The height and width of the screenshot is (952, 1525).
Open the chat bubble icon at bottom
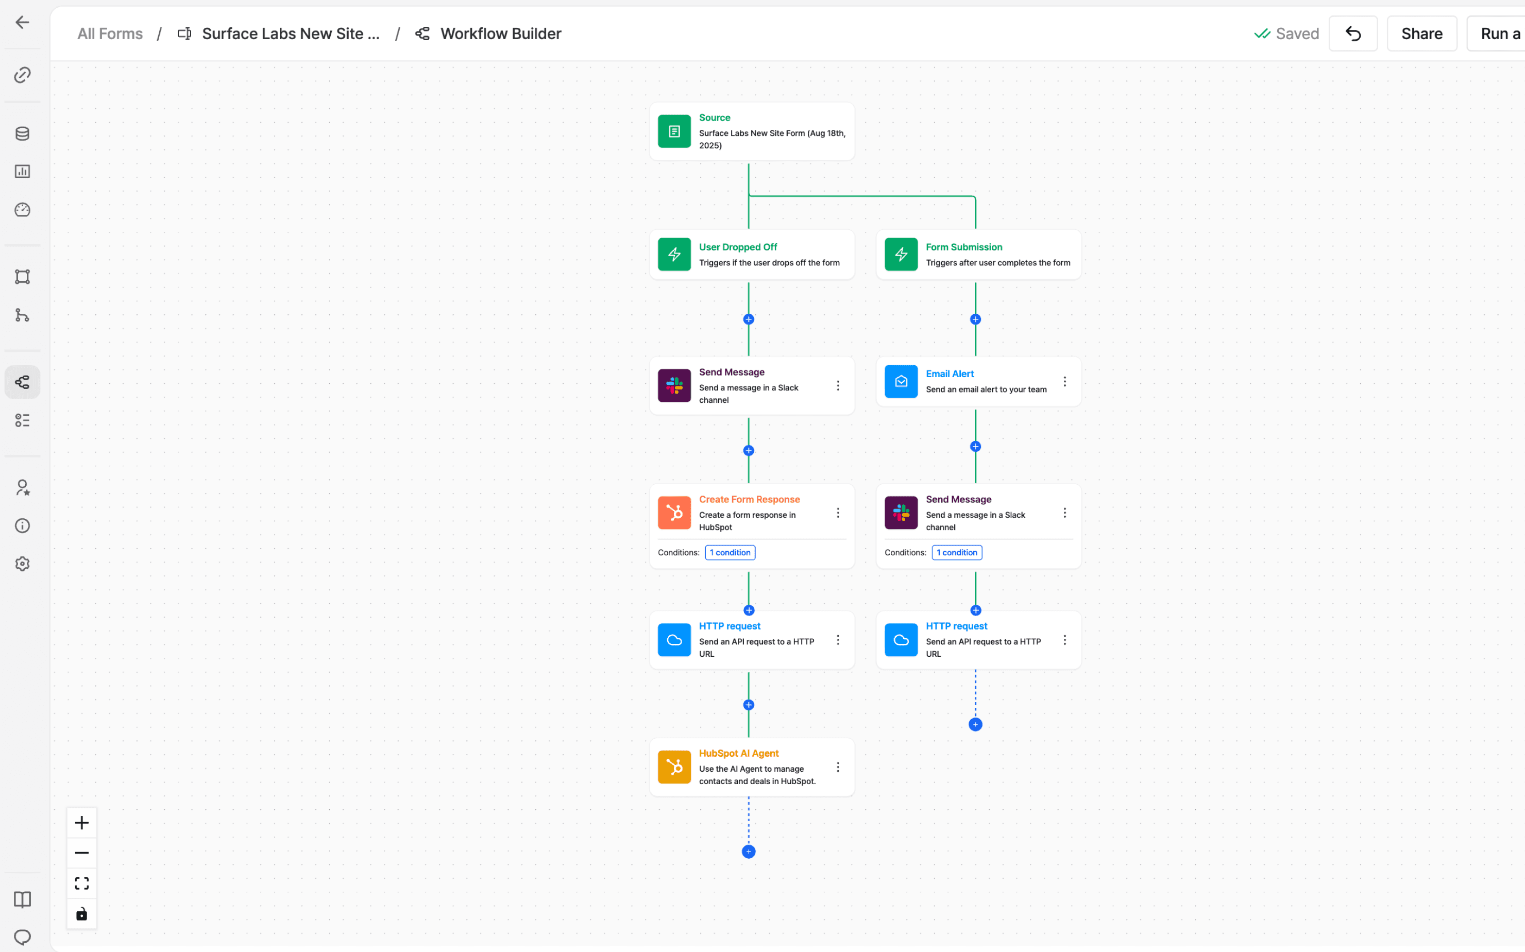22,937
